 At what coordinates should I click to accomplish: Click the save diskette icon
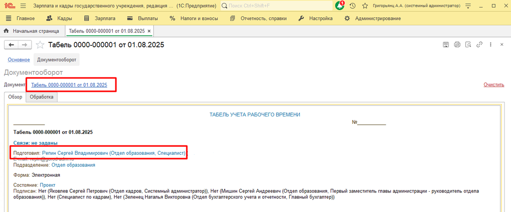446,45
